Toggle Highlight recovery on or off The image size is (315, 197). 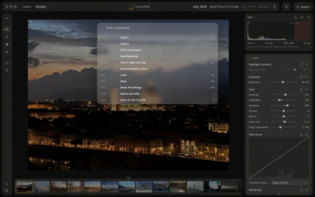pos(301,65)
